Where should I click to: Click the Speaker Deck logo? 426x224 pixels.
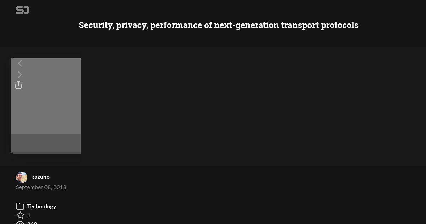pyautogui.click(x=22, y=10)
